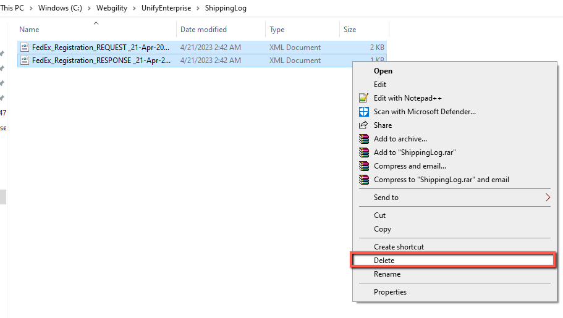Click WinRAR icon beside Add to archive
The height and width of the screenshot is (318, 563).
pos(364,139)
